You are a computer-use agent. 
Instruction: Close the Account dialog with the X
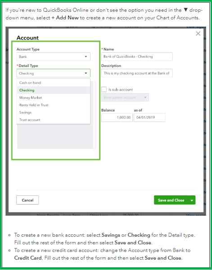(x=198, y=33)
